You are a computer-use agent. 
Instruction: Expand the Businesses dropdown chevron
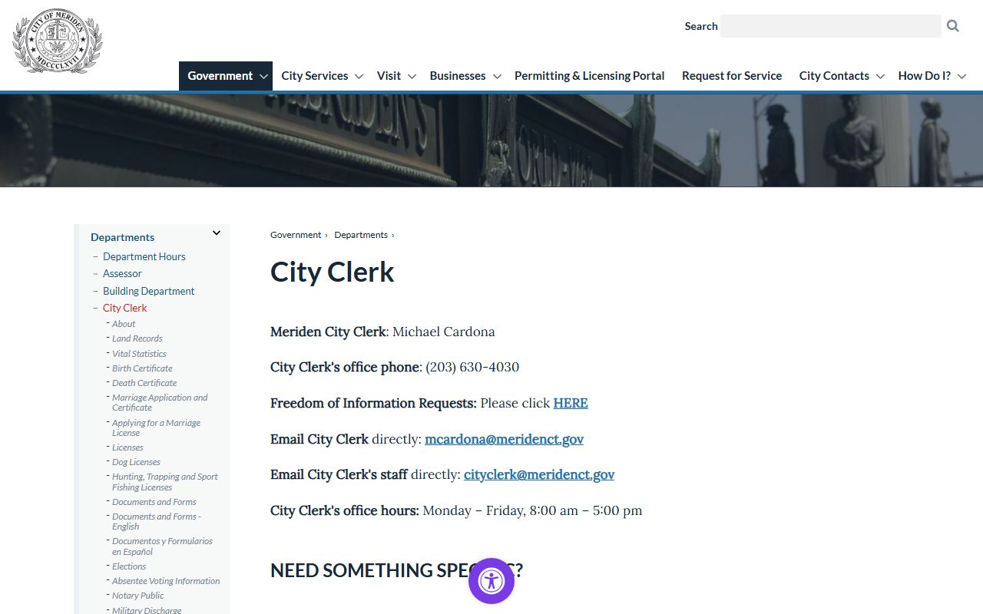(x=497, y=76)
